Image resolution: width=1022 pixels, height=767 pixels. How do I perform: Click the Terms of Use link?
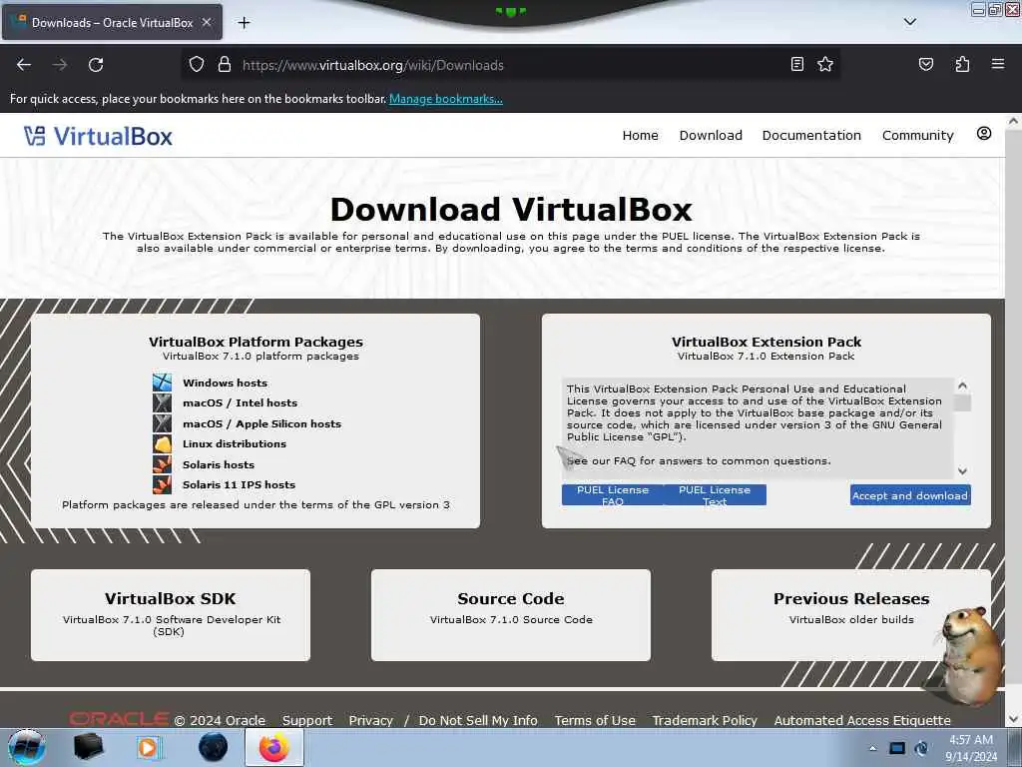pos(595,721)
